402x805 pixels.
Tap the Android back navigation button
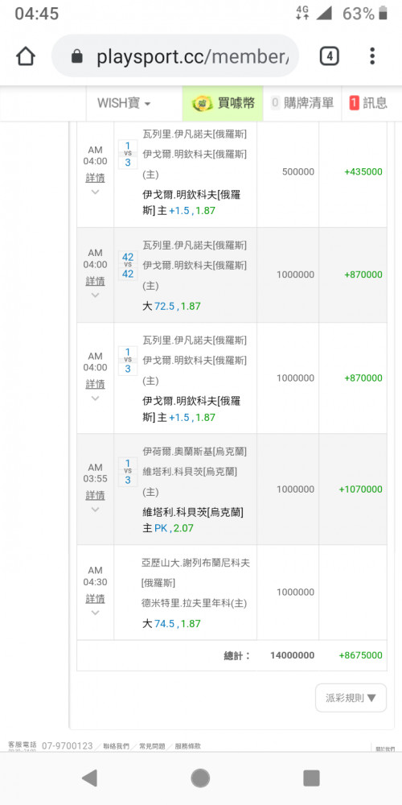90,778
